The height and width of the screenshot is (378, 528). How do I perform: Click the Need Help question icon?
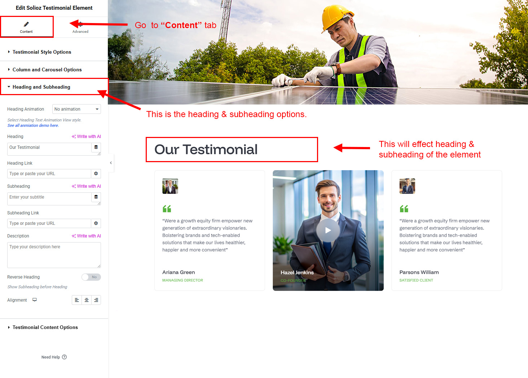[x=65, y=357]
